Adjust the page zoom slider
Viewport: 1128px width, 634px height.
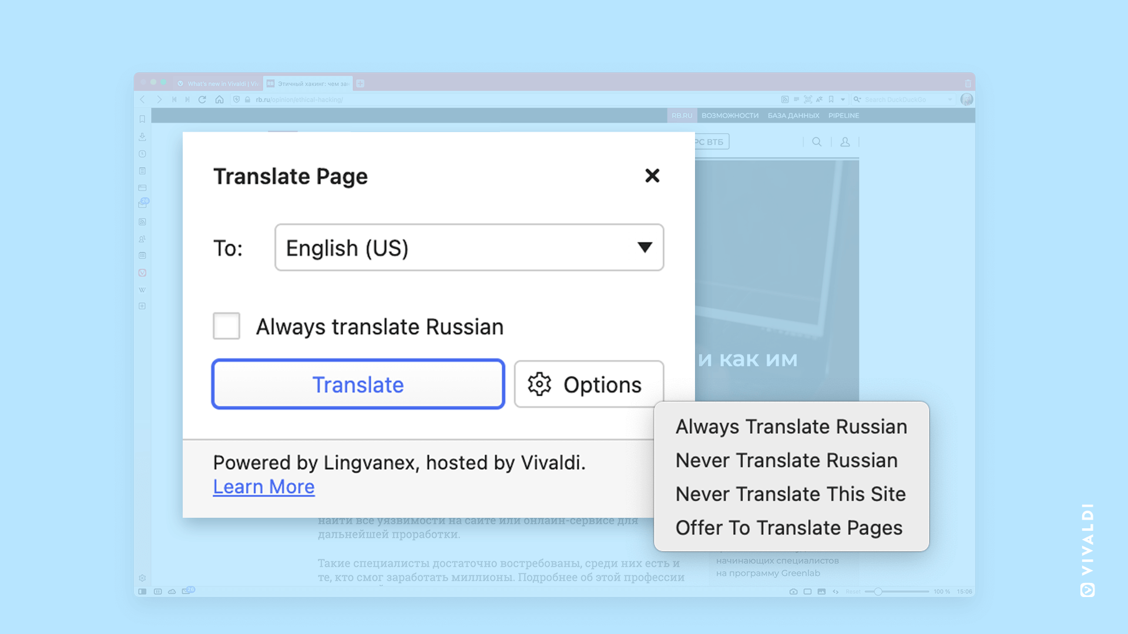point(878,592)
